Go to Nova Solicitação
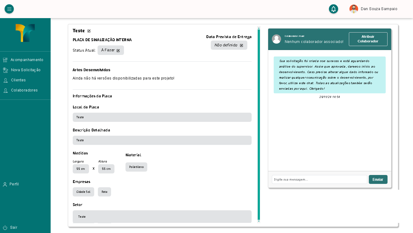413x233 pixels. (25, 70)
